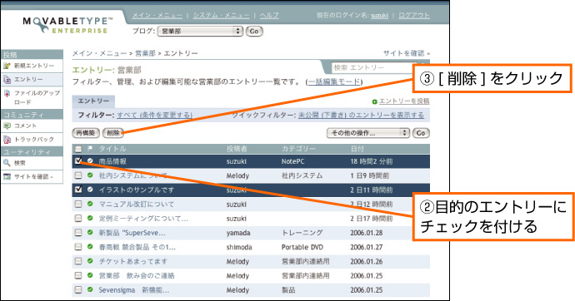Screen dimensions: 575x301
Task: Click the green status icon for 社内システム entry
Action: (x=90, y=175)
